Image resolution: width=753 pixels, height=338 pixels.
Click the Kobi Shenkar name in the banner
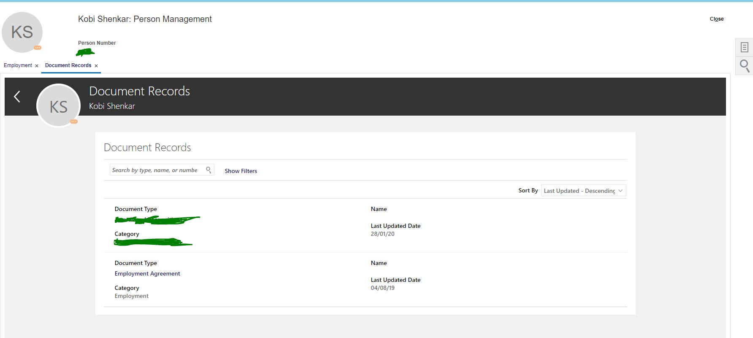tap(112, 106)
